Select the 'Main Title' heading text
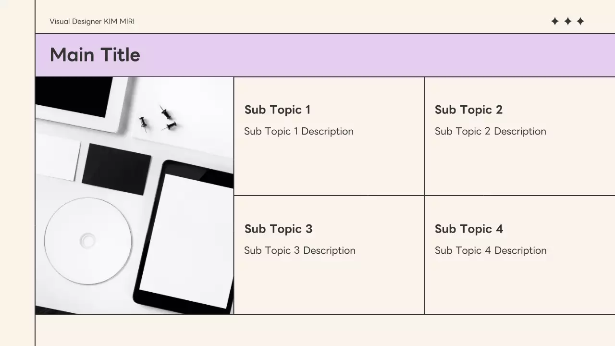This screenshot has width=615, height=346. tap(95, 55)
